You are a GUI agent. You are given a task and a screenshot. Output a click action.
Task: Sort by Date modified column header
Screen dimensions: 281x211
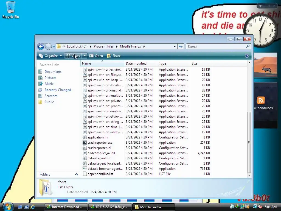point(140,63)
